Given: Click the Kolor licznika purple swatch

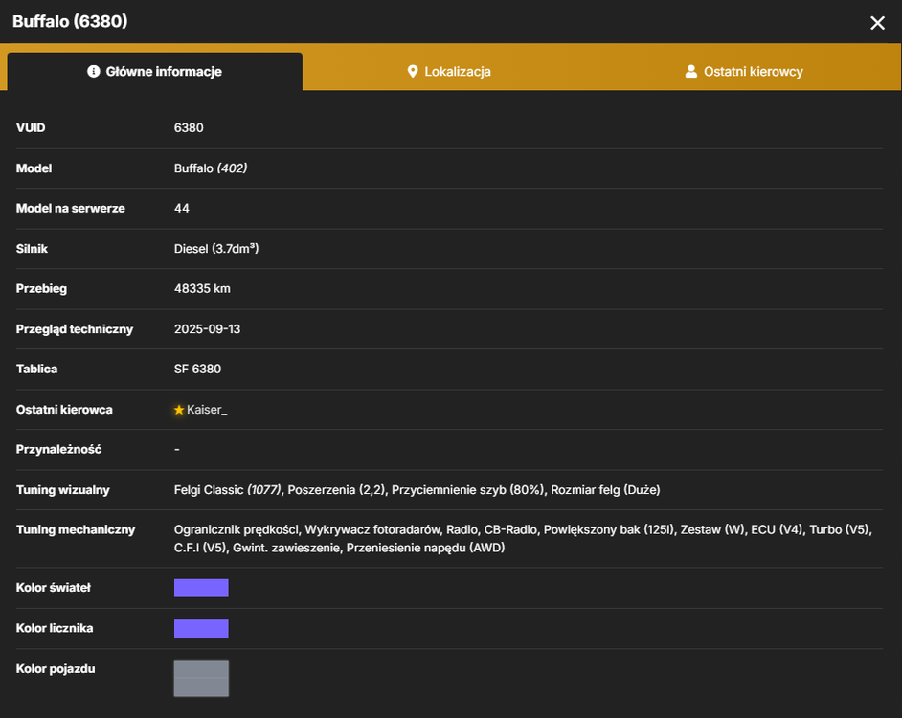Looking at the screenshot, I should (201, 628).
